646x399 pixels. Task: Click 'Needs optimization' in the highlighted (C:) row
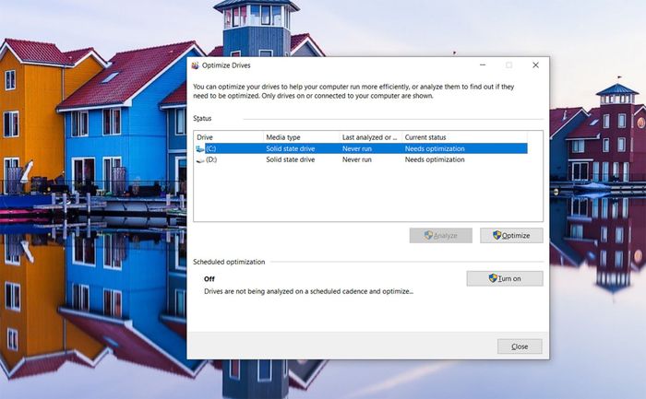point(435,148)
